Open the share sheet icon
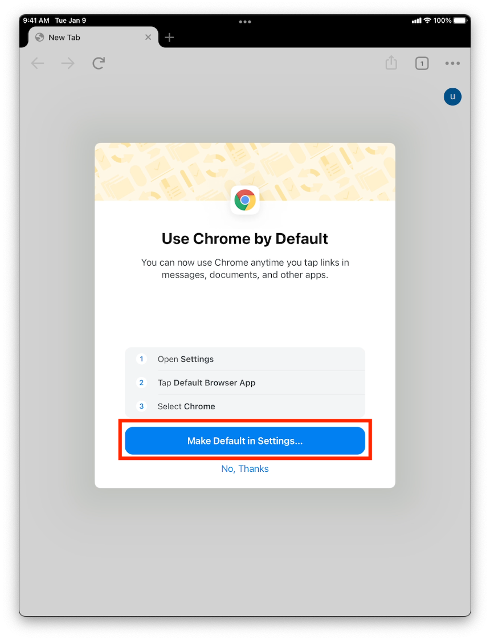The width and height of the screenshot is (490, 640). pos(391,63)
